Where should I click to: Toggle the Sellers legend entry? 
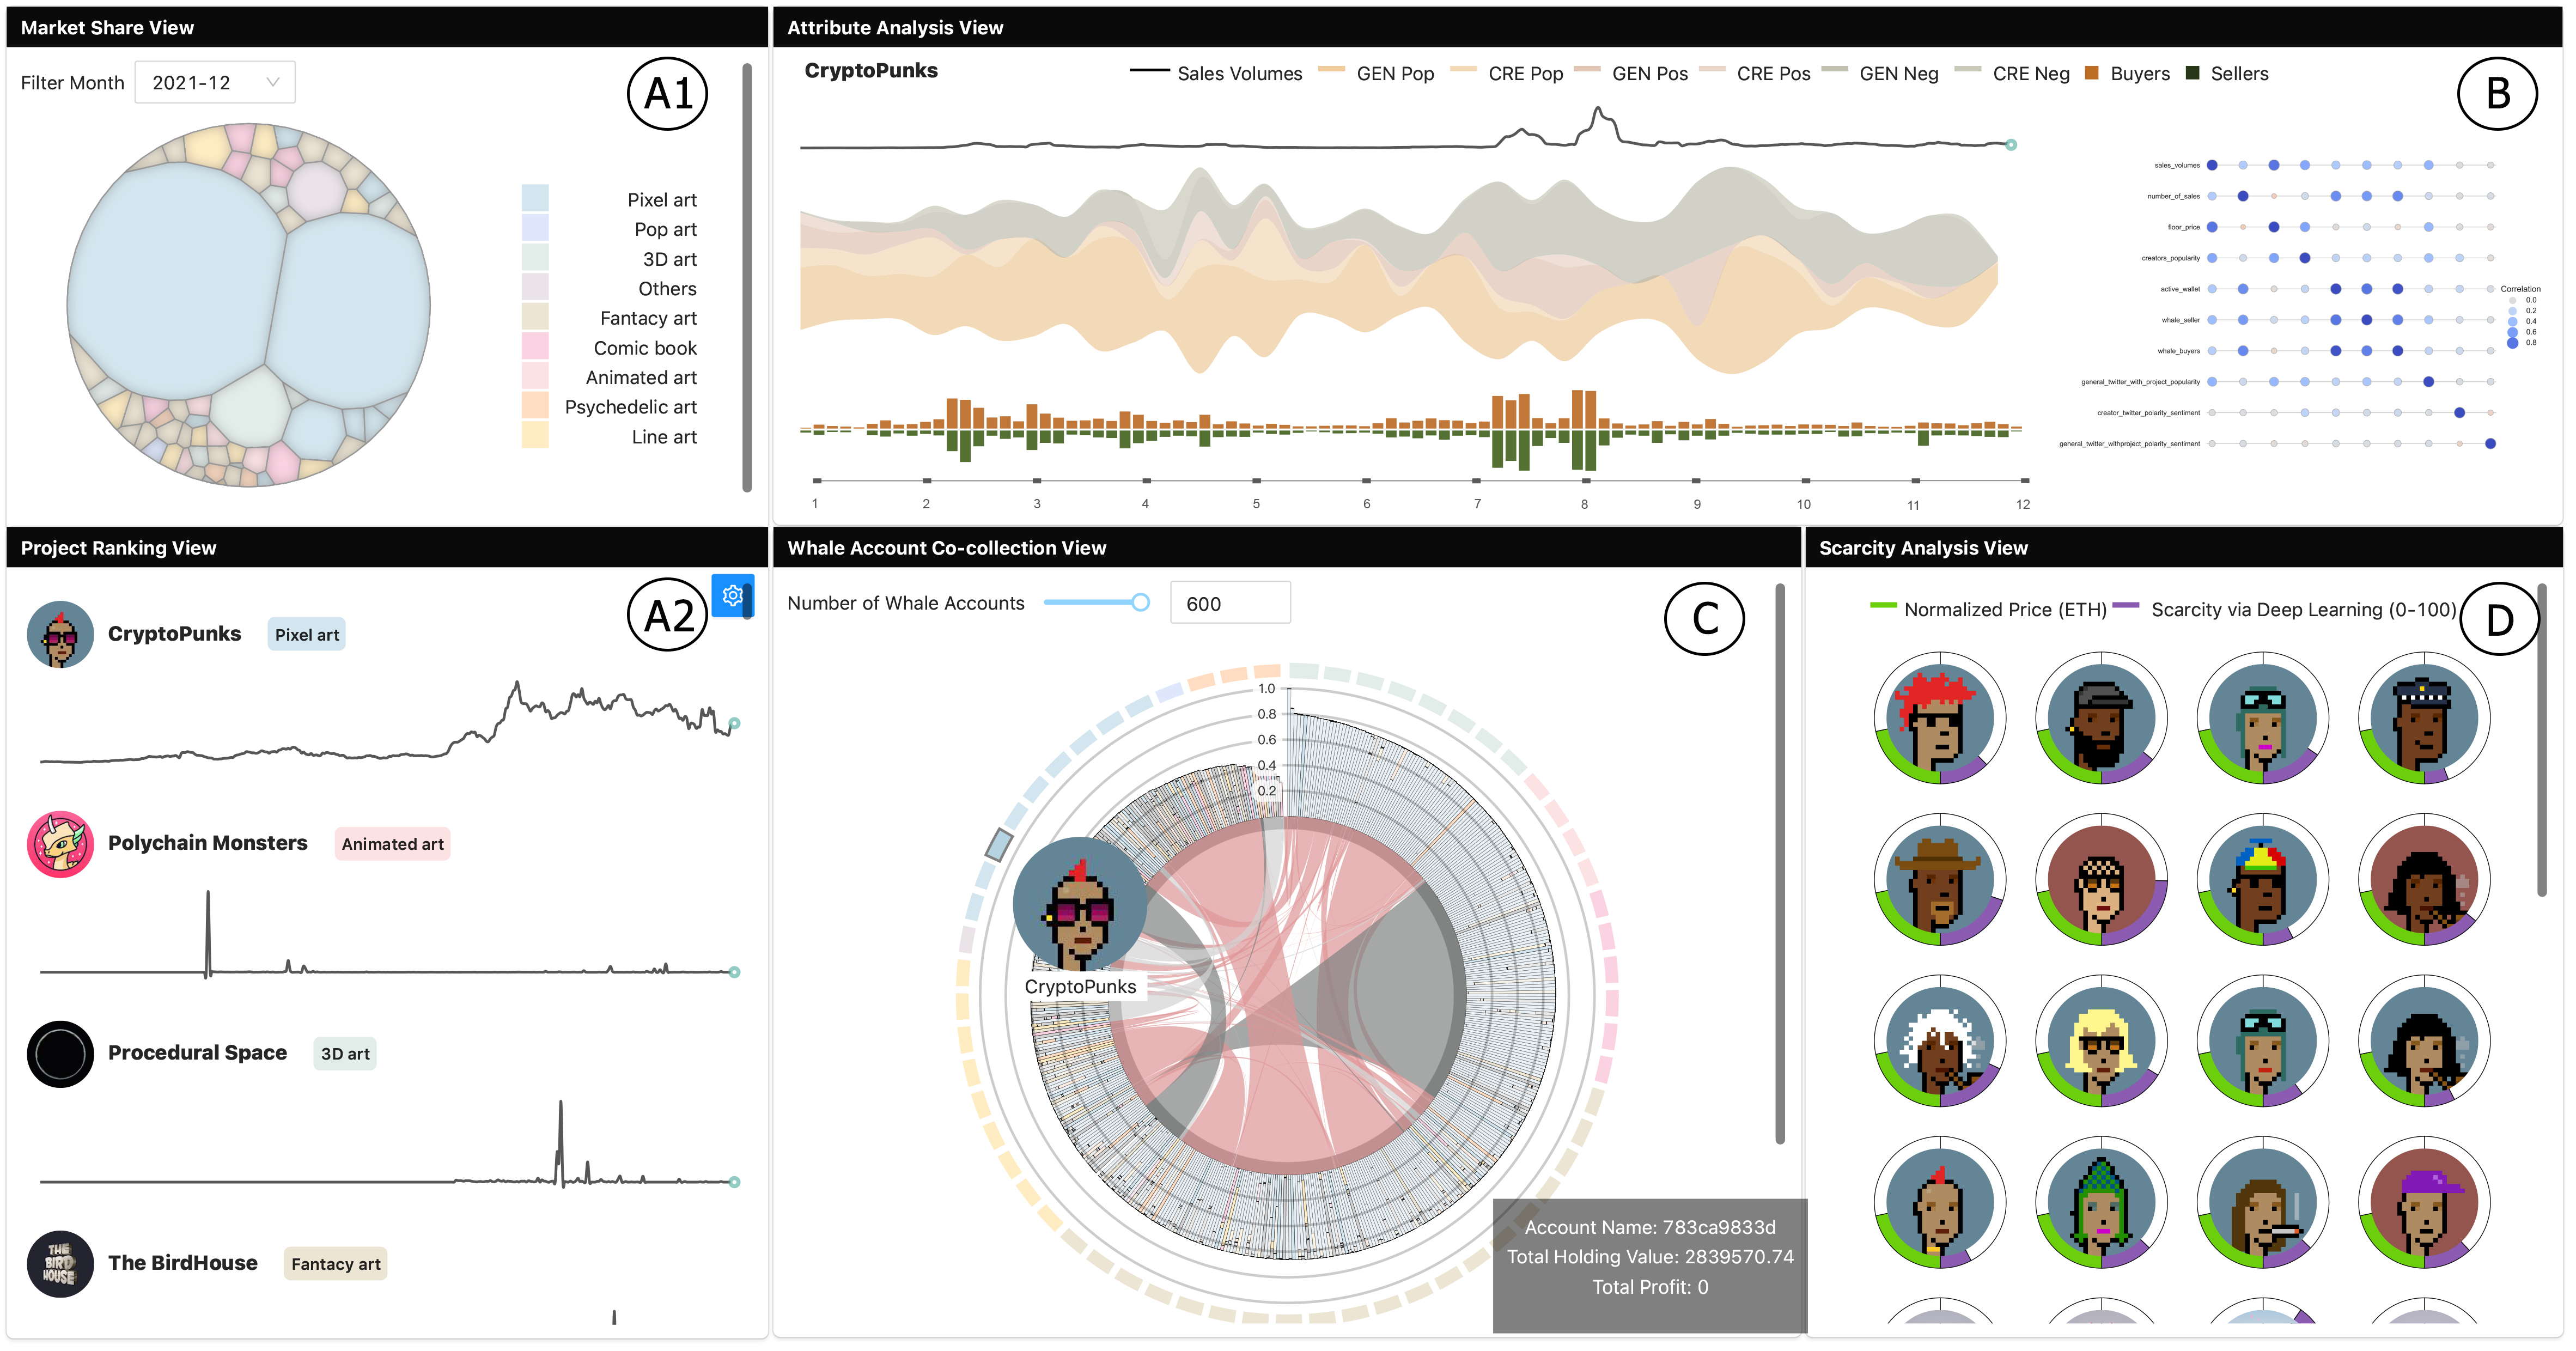(x=2227, y=73)
